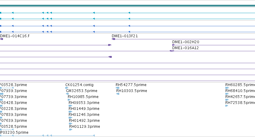Click the P03228.3prime label

pos(13,109)
